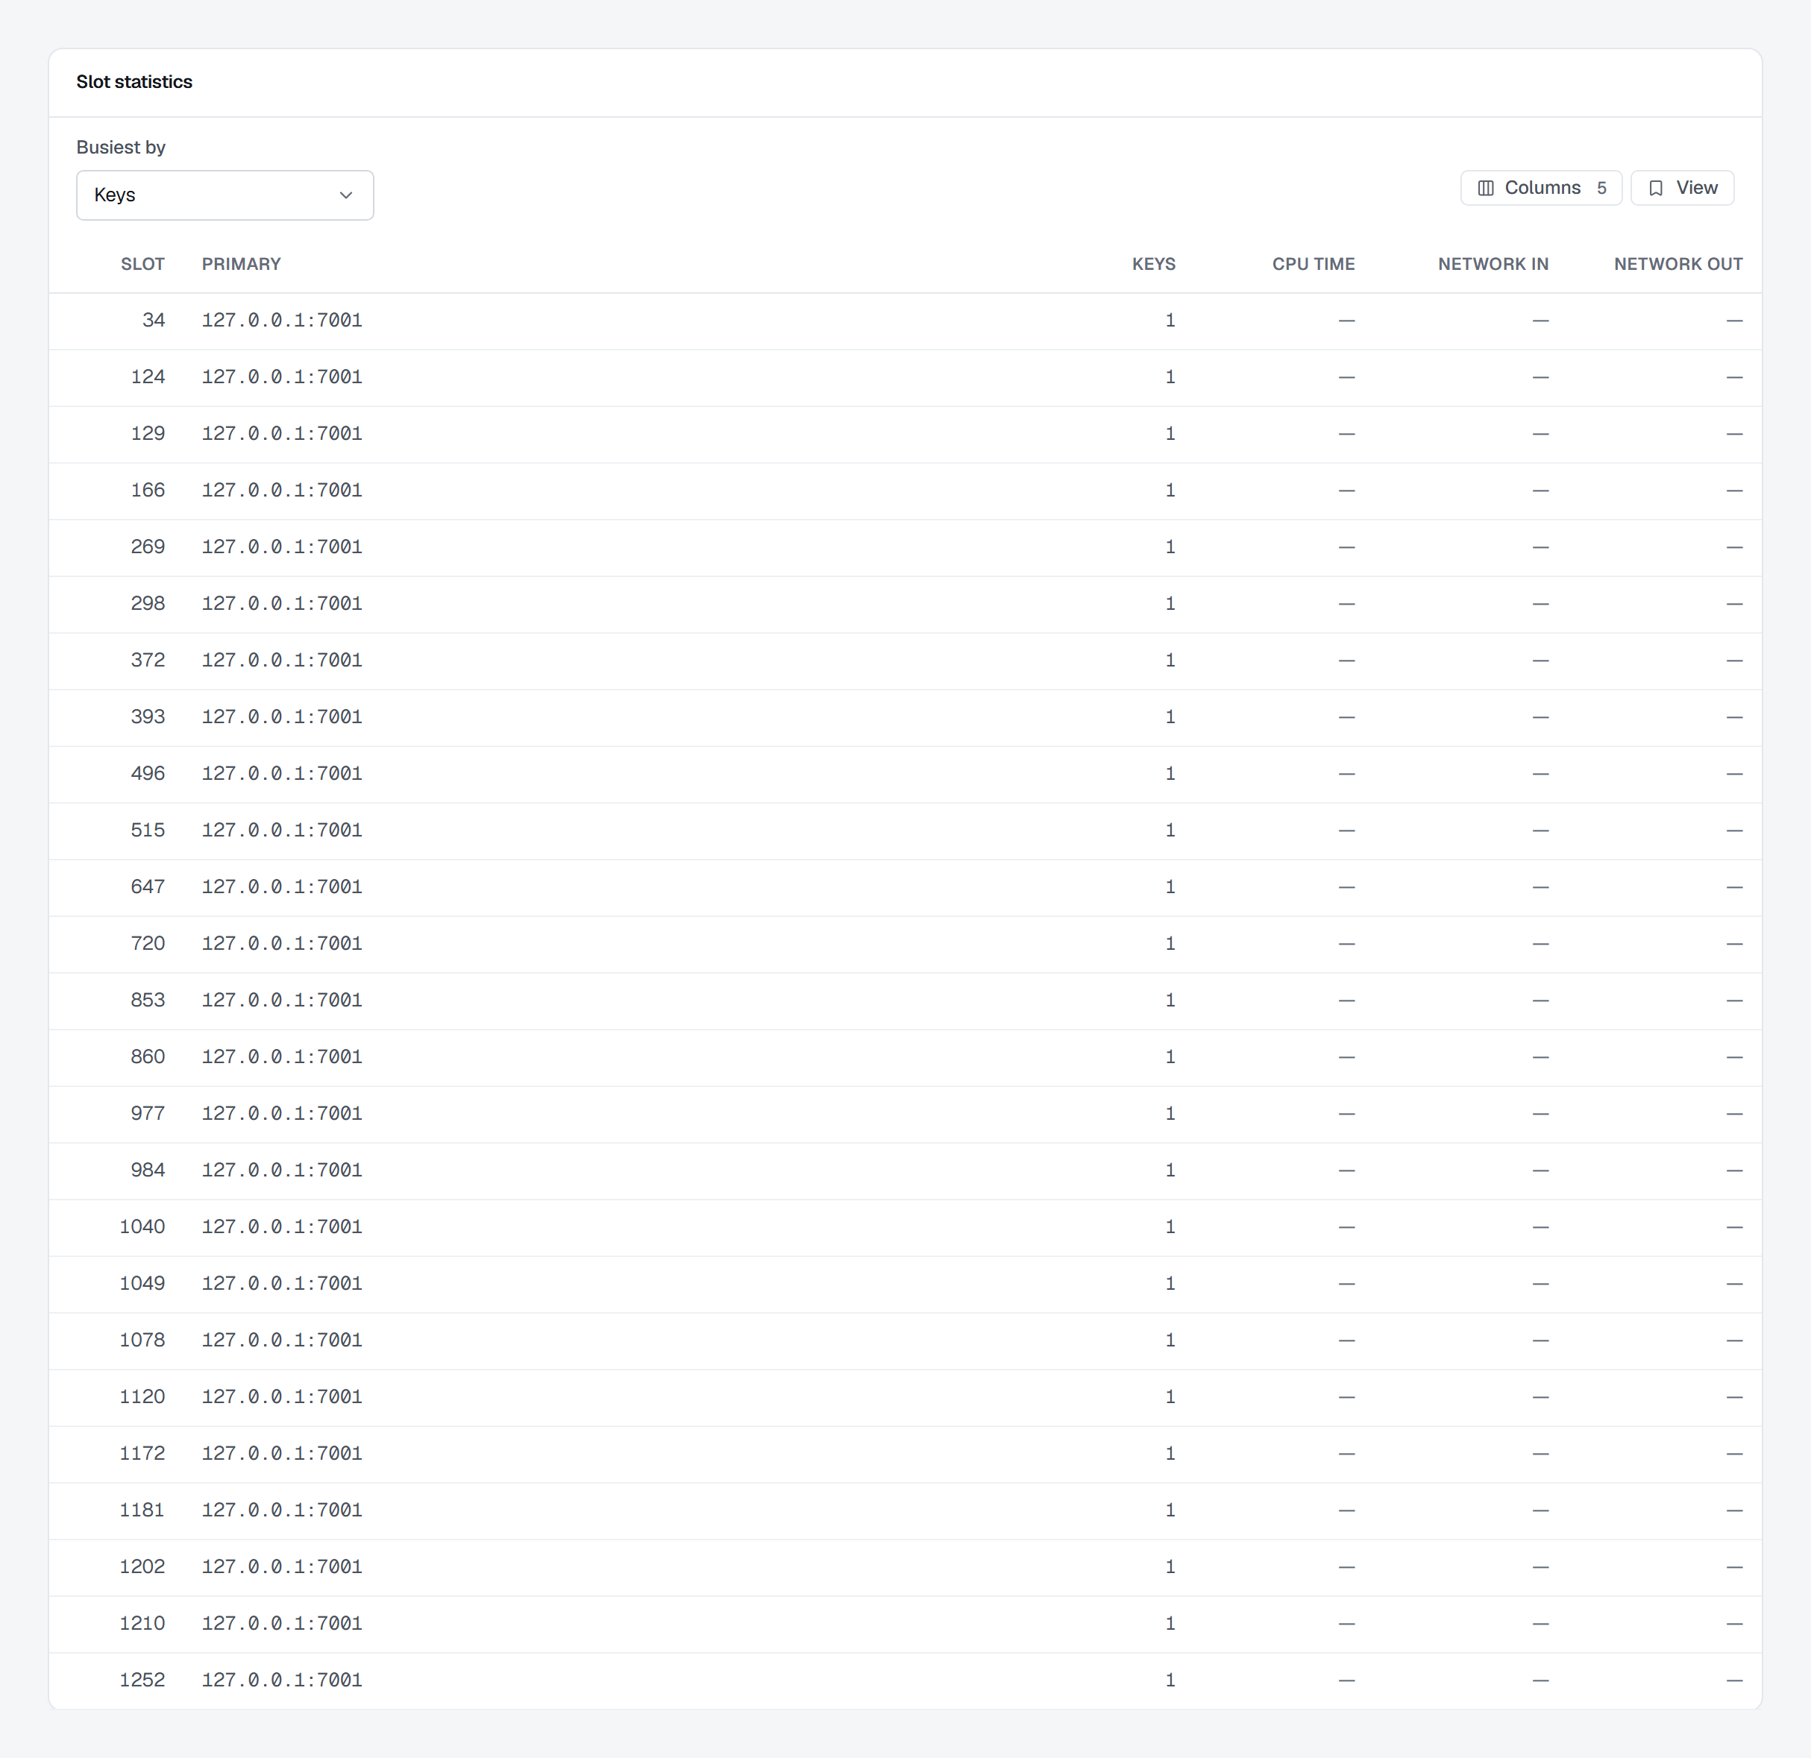Open the Busiest by Keys dropdown
This screenshot has height=1758, width=1811.
pos(225,195)
